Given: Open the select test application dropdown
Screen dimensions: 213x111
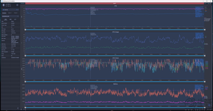Looking at the screenshot, I should tap(10, 16).
